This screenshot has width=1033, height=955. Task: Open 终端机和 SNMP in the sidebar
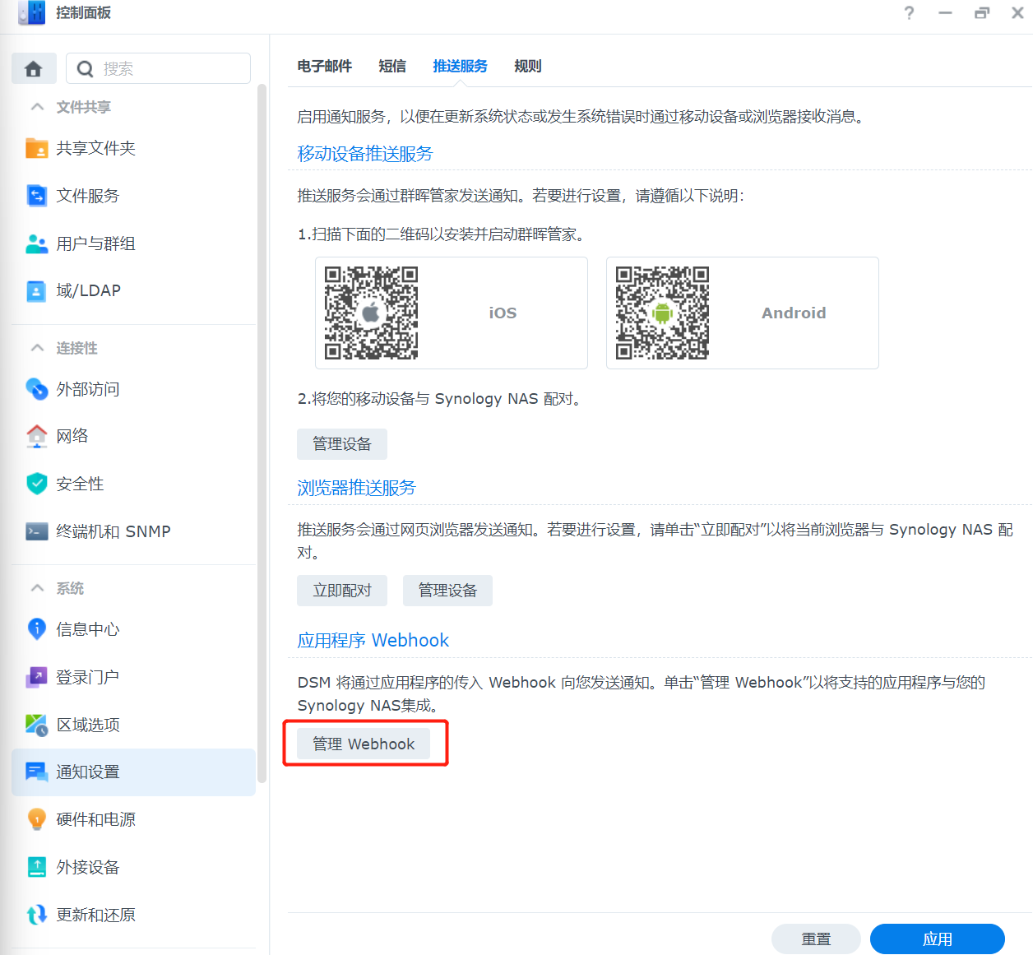pos(133,531)
